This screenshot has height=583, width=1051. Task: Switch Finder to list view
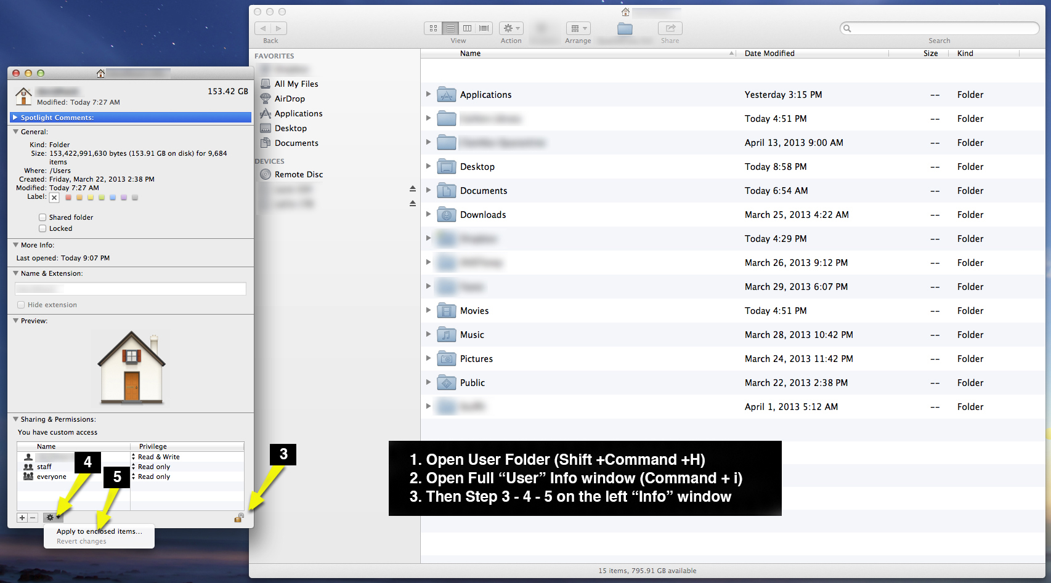pos(450,28)
